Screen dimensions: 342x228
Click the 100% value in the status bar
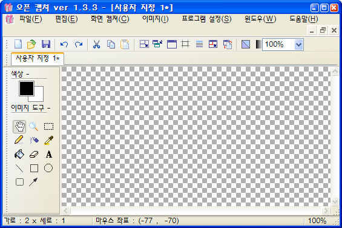click(x=317, y=221)
